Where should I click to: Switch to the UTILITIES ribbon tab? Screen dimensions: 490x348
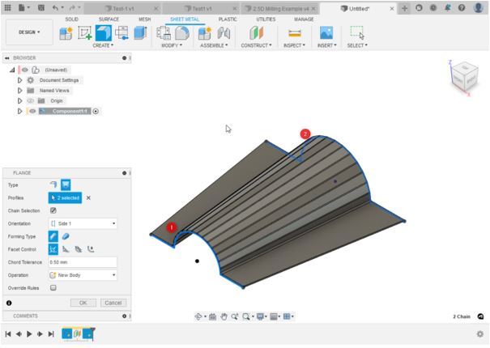coord(266,19)
